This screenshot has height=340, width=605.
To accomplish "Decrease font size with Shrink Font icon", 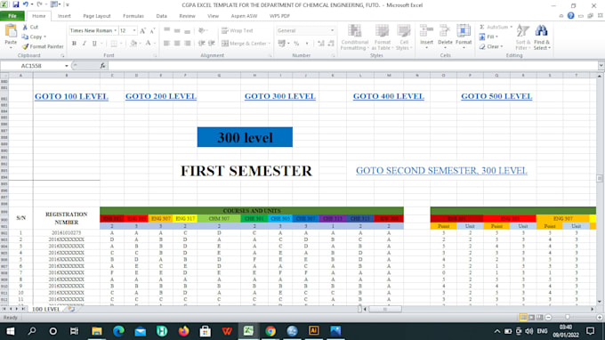I will coord(153,30).
